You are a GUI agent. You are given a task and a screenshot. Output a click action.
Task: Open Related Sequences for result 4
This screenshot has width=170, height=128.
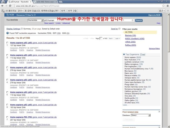click(43, 87)
